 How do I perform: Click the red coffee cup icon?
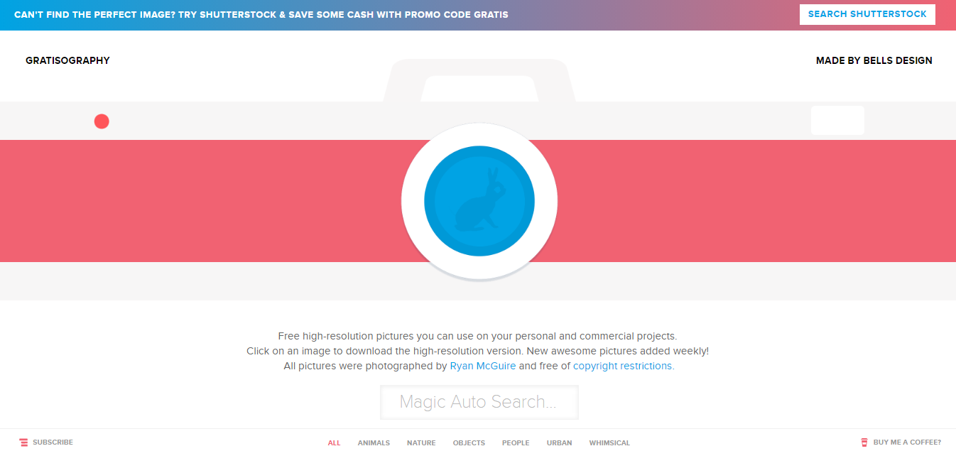[864, 442]
